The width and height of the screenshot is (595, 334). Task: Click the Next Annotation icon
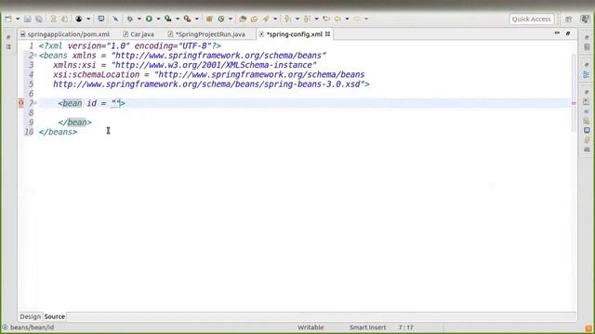pyautogui.click(x=288, y=19)
